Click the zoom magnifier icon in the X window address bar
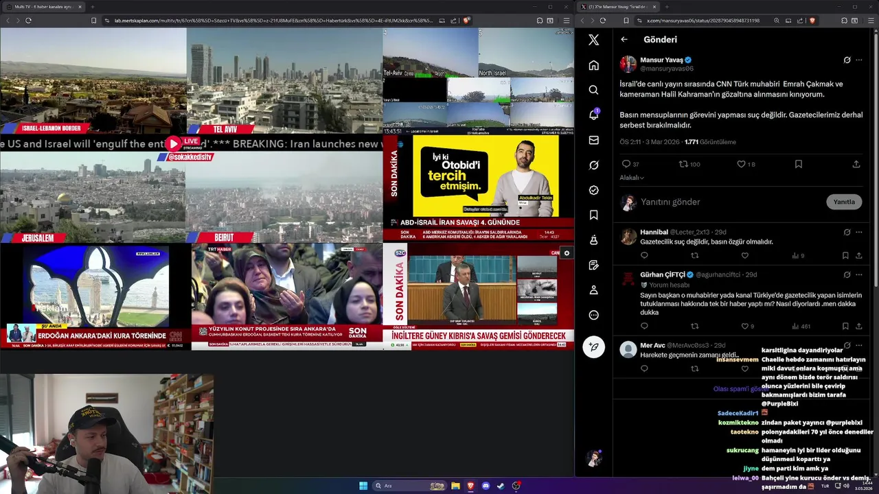 click(x=777, y=21)
